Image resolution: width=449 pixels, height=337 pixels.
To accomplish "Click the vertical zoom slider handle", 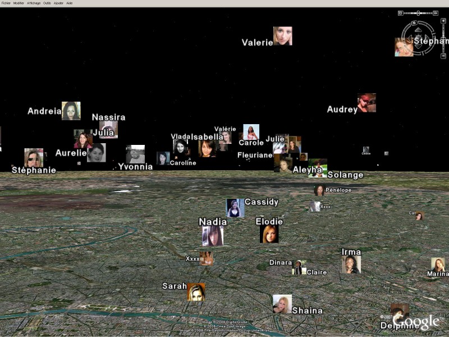I will pyautogui.click(x=443, y=38).
